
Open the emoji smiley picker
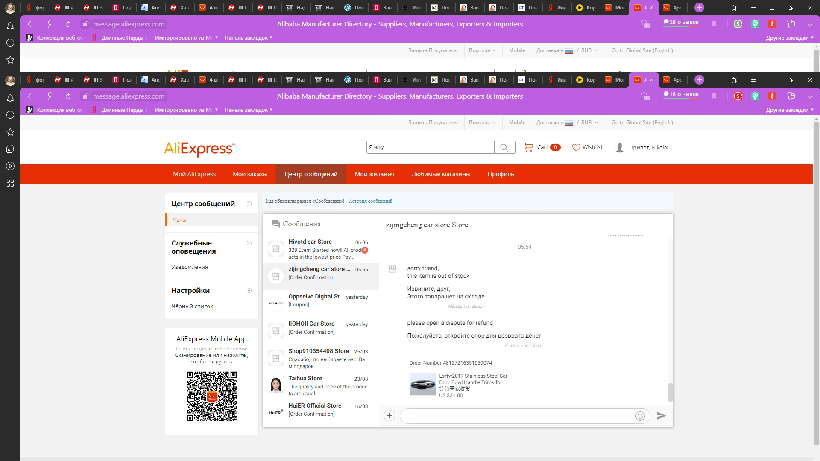coord(640,416)
